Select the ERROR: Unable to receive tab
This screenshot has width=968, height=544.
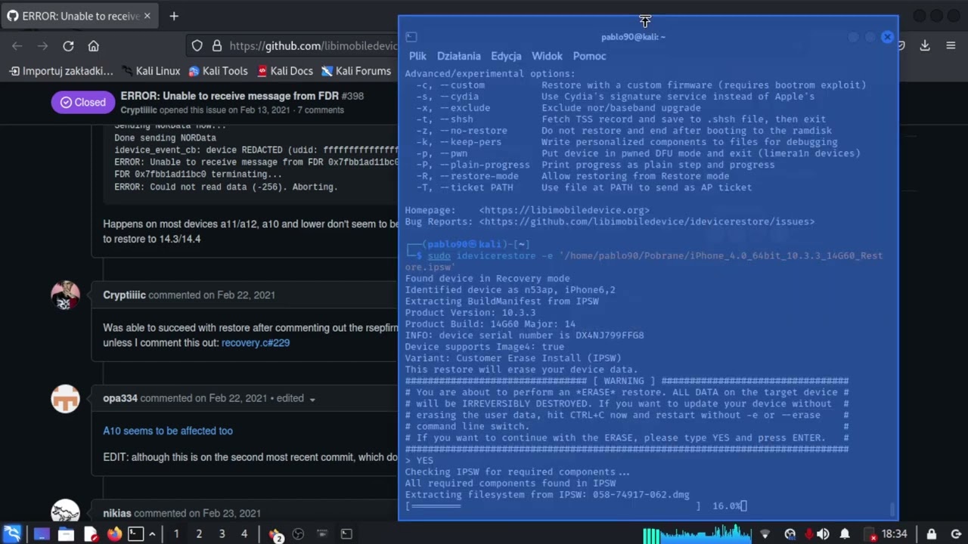tap(79, 16)
